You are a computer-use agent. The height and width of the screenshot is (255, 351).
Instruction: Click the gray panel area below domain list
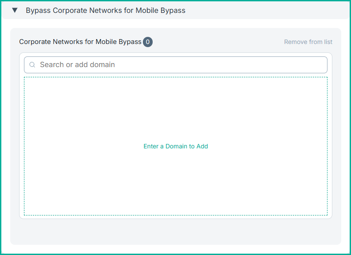tap(176, 231)
